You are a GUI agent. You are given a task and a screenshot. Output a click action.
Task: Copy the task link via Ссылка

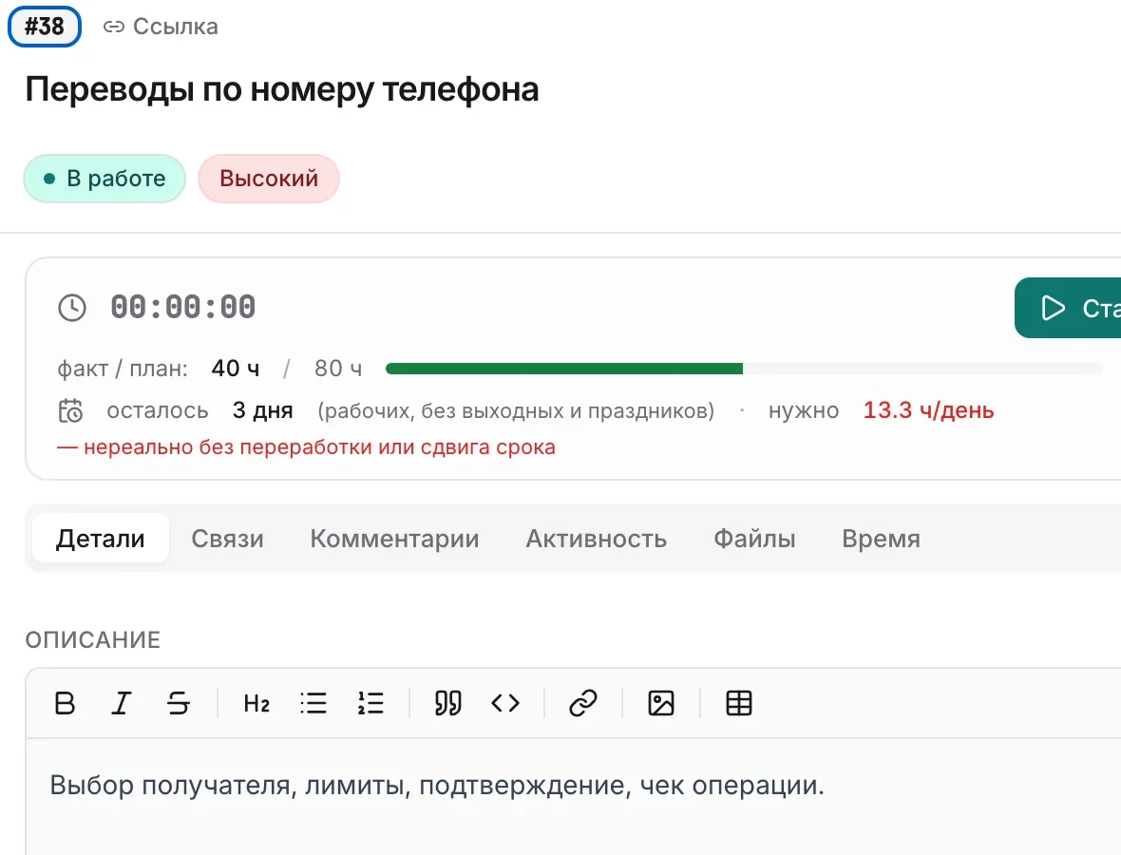tap(161, 28)
